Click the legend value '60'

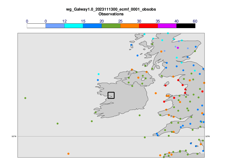pyautogui.click(x=195, y=21)
